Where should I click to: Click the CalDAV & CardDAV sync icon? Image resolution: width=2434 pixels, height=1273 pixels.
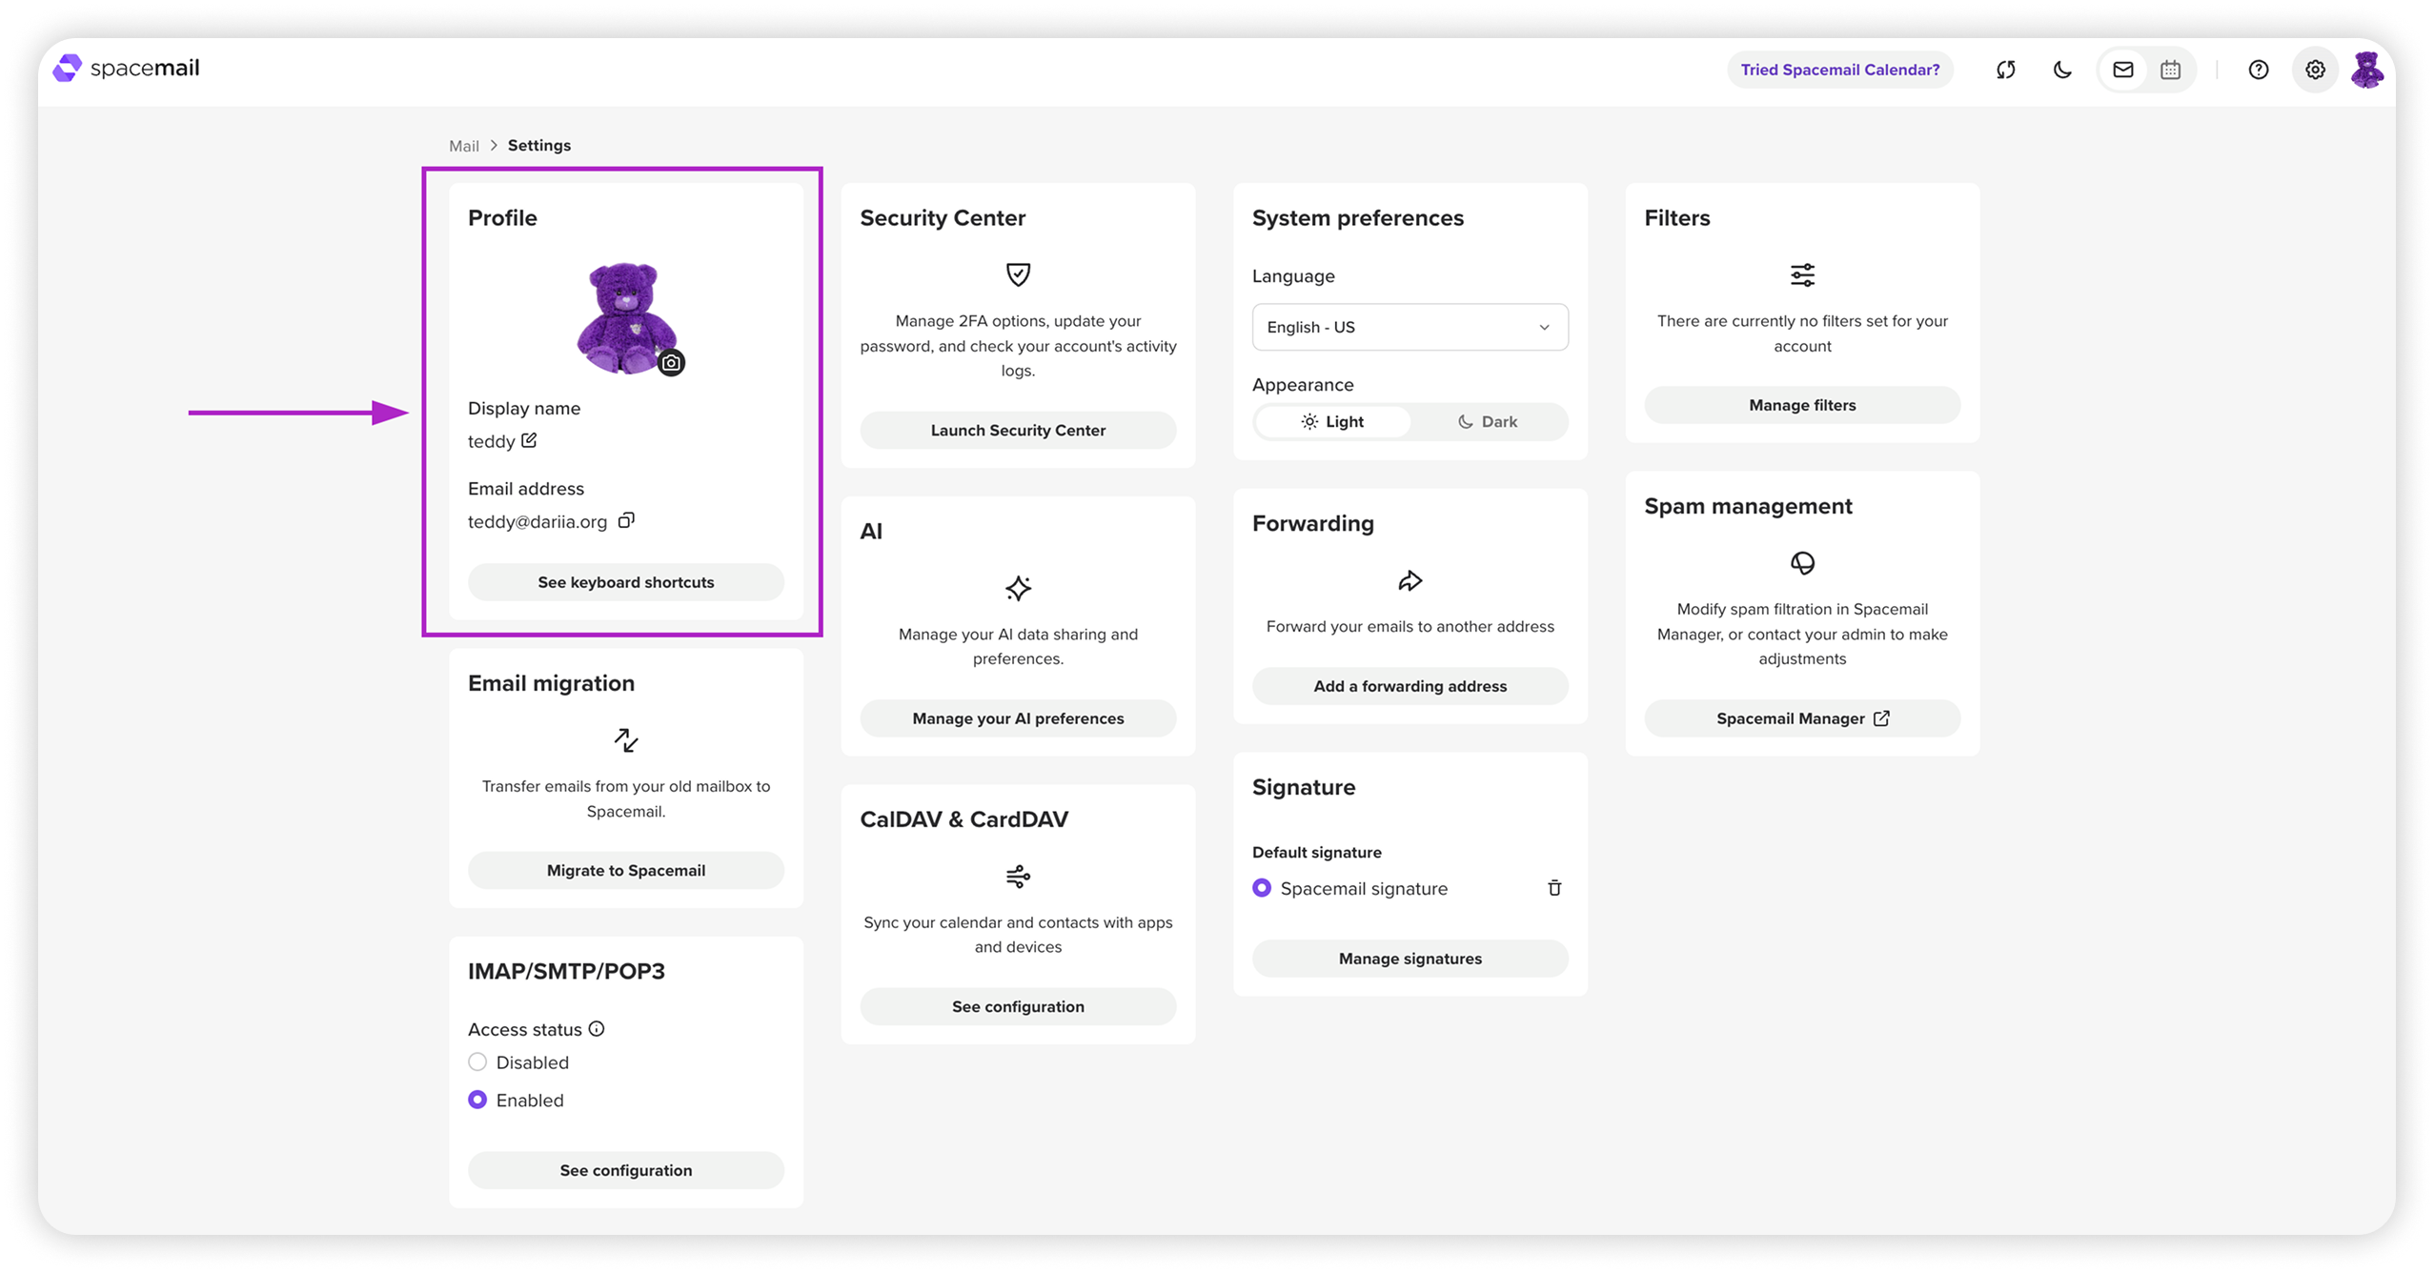[x=1018, y=877]
